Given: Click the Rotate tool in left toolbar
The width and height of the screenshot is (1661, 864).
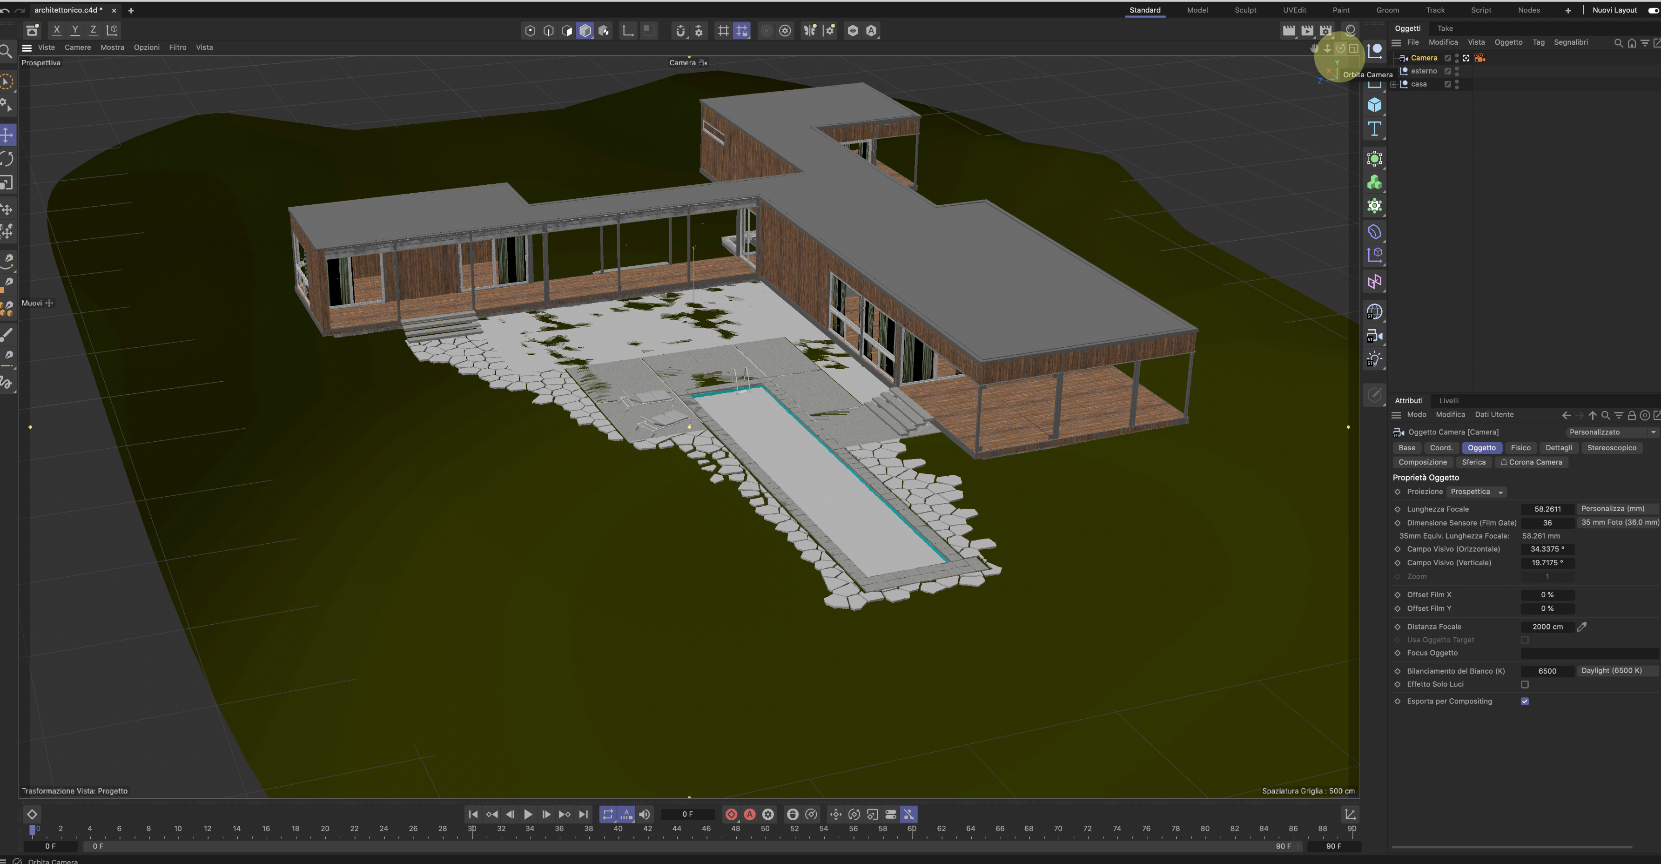Looking at the screenshot, I should point(7,159).
